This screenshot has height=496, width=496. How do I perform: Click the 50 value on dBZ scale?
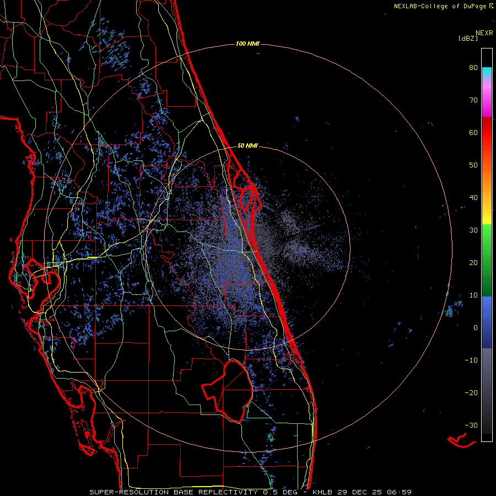(x=473, y=165)
